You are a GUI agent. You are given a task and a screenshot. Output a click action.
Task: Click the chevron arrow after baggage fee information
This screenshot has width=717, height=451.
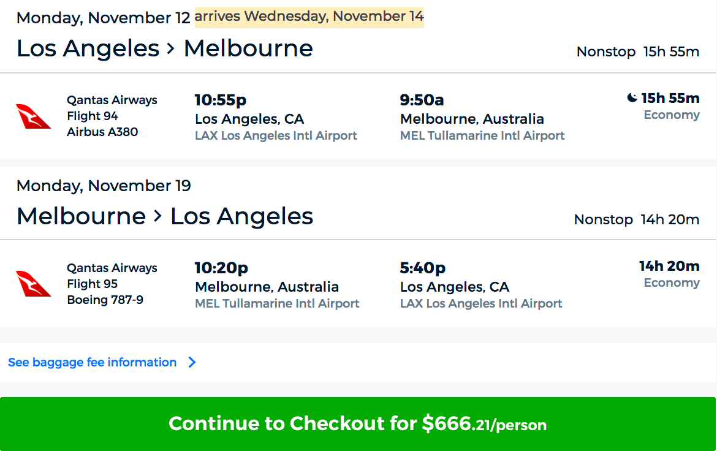tap(192, 363)
